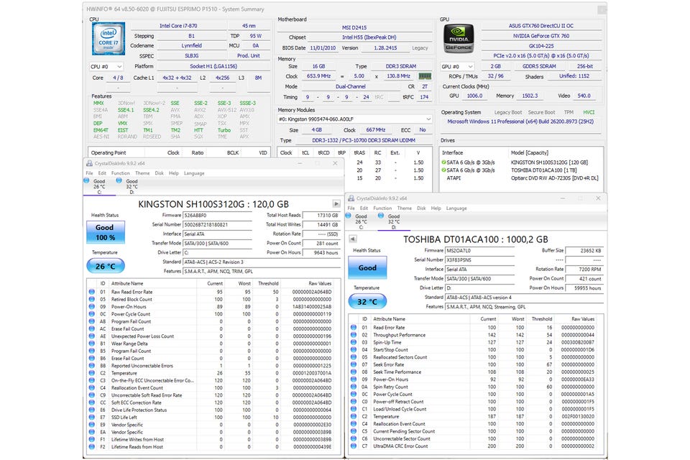Viewport: 690px width, 460px height.
Task: Click the KINGSTON Serial Number field
Action: (x=217, y=224)
